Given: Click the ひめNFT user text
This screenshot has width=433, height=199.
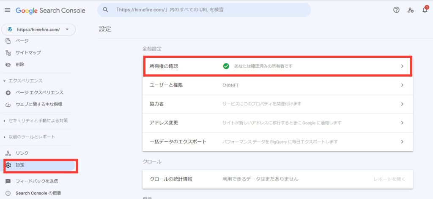Looking at the screenshot, I should pos(230,85).
